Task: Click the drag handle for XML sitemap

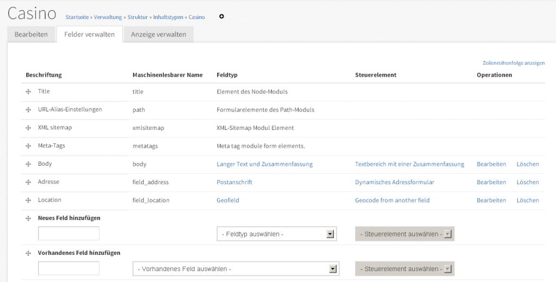Action: (x=28, y=128)
